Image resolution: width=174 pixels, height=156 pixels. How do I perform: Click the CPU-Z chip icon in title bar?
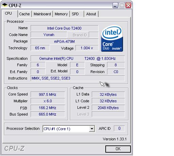[x=5, y=5]
